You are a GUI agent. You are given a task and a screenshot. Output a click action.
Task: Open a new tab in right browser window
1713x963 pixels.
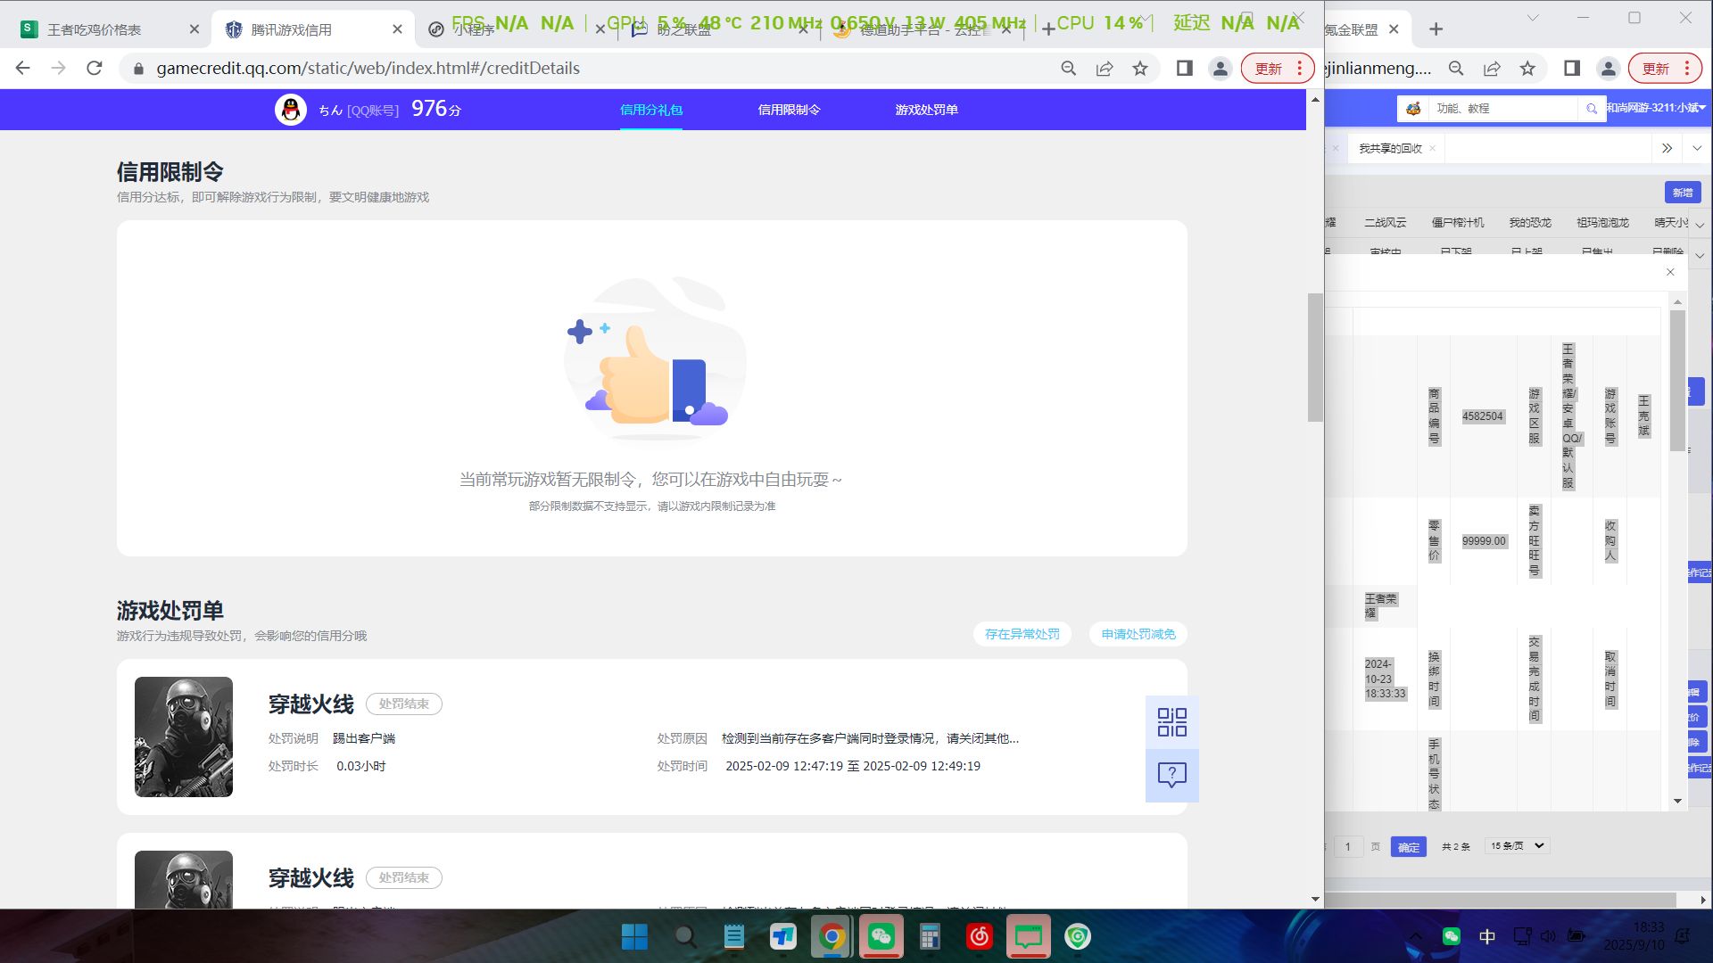1436,29
